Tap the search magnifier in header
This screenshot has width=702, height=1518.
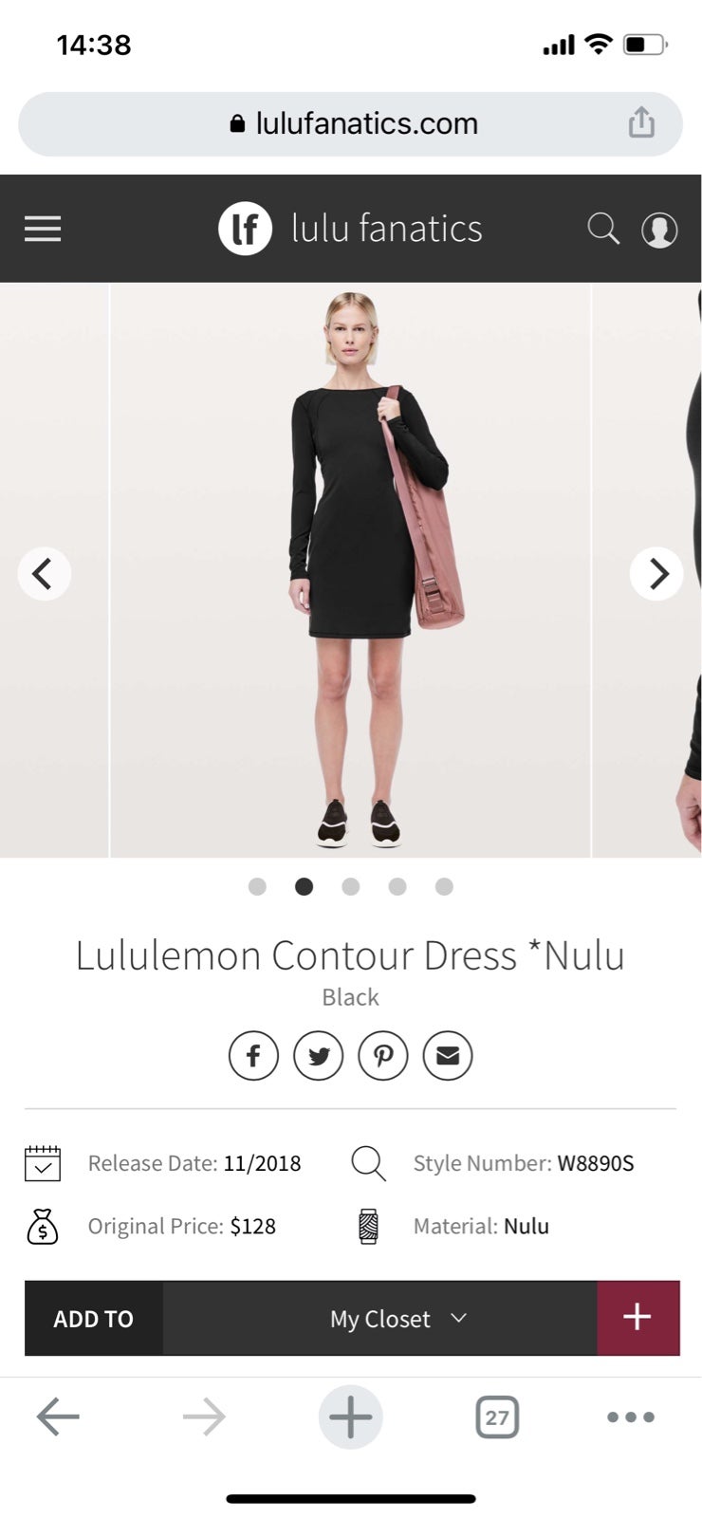(x=603, y=229)
